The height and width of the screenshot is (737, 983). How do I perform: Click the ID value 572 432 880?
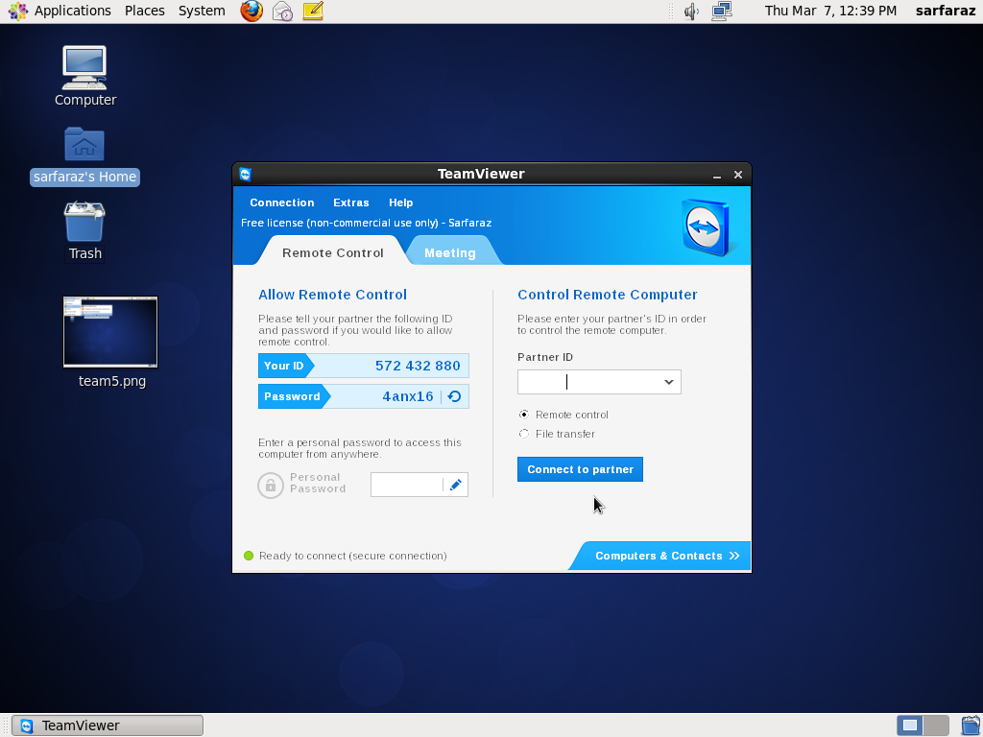(418, 366)
